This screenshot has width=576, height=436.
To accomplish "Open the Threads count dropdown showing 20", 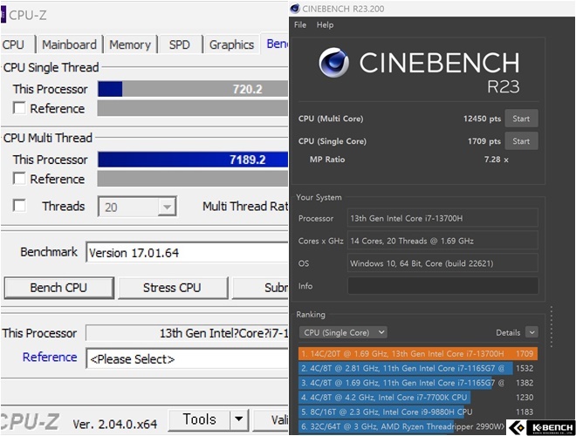I will pos(137,207).
